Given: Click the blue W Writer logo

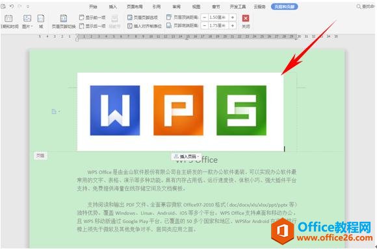Looking at the screenshot, I should [115, 110].
